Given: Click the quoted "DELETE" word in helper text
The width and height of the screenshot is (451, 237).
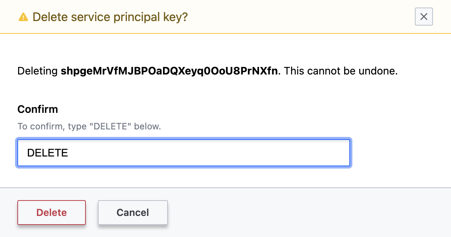Looking at the screenshot, I should pos(110,126).
